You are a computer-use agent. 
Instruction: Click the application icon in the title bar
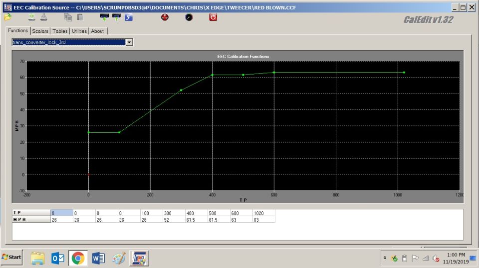click(8, 7)
